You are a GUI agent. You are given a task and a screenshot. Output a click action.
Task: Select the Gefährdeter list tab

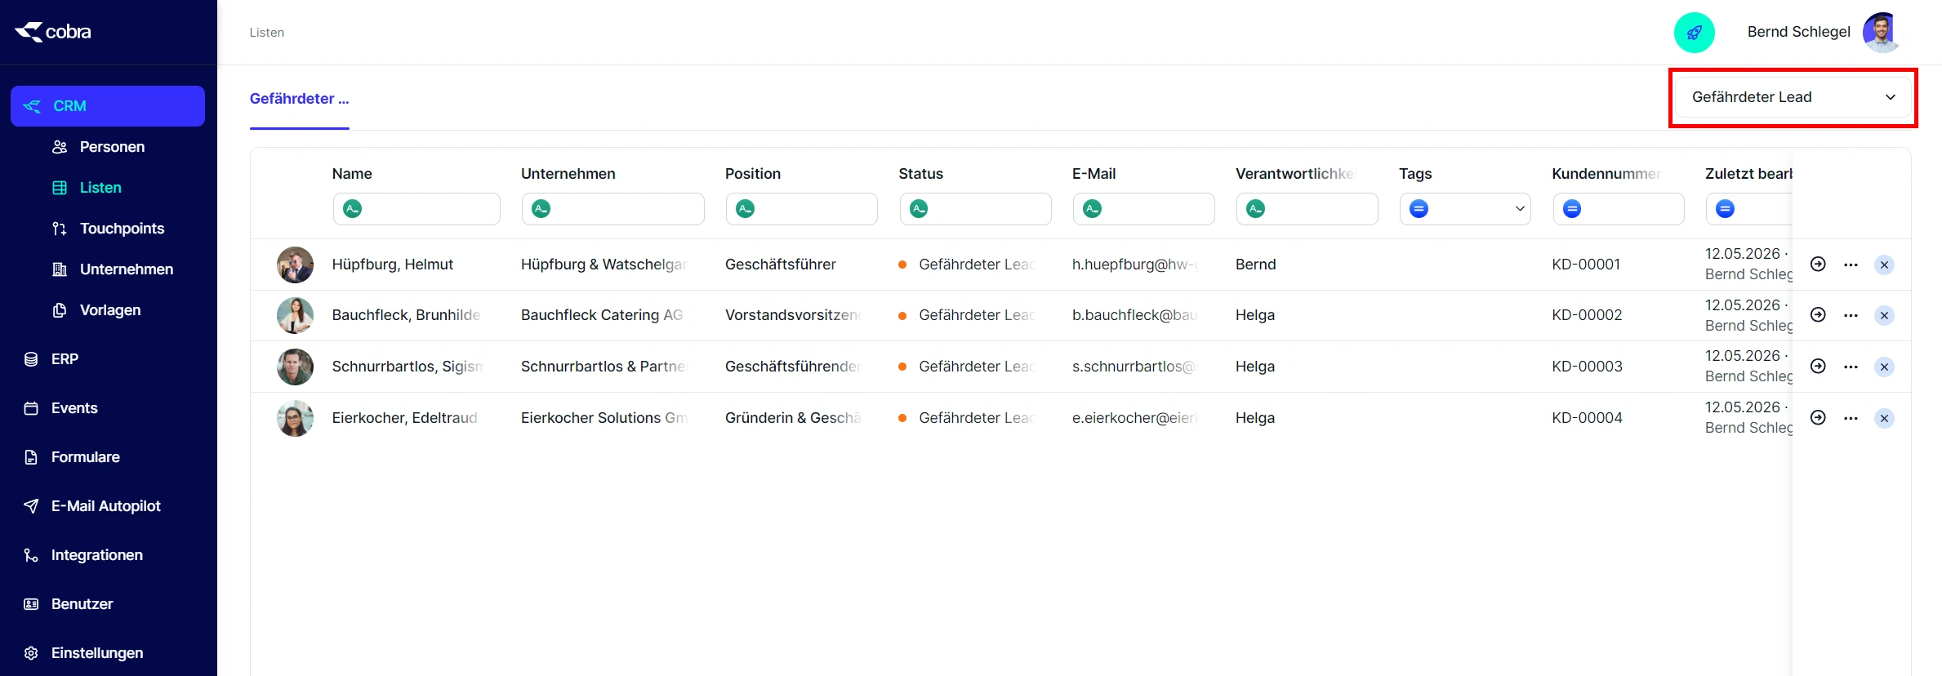pyautogui.click(x=299, y=99)
